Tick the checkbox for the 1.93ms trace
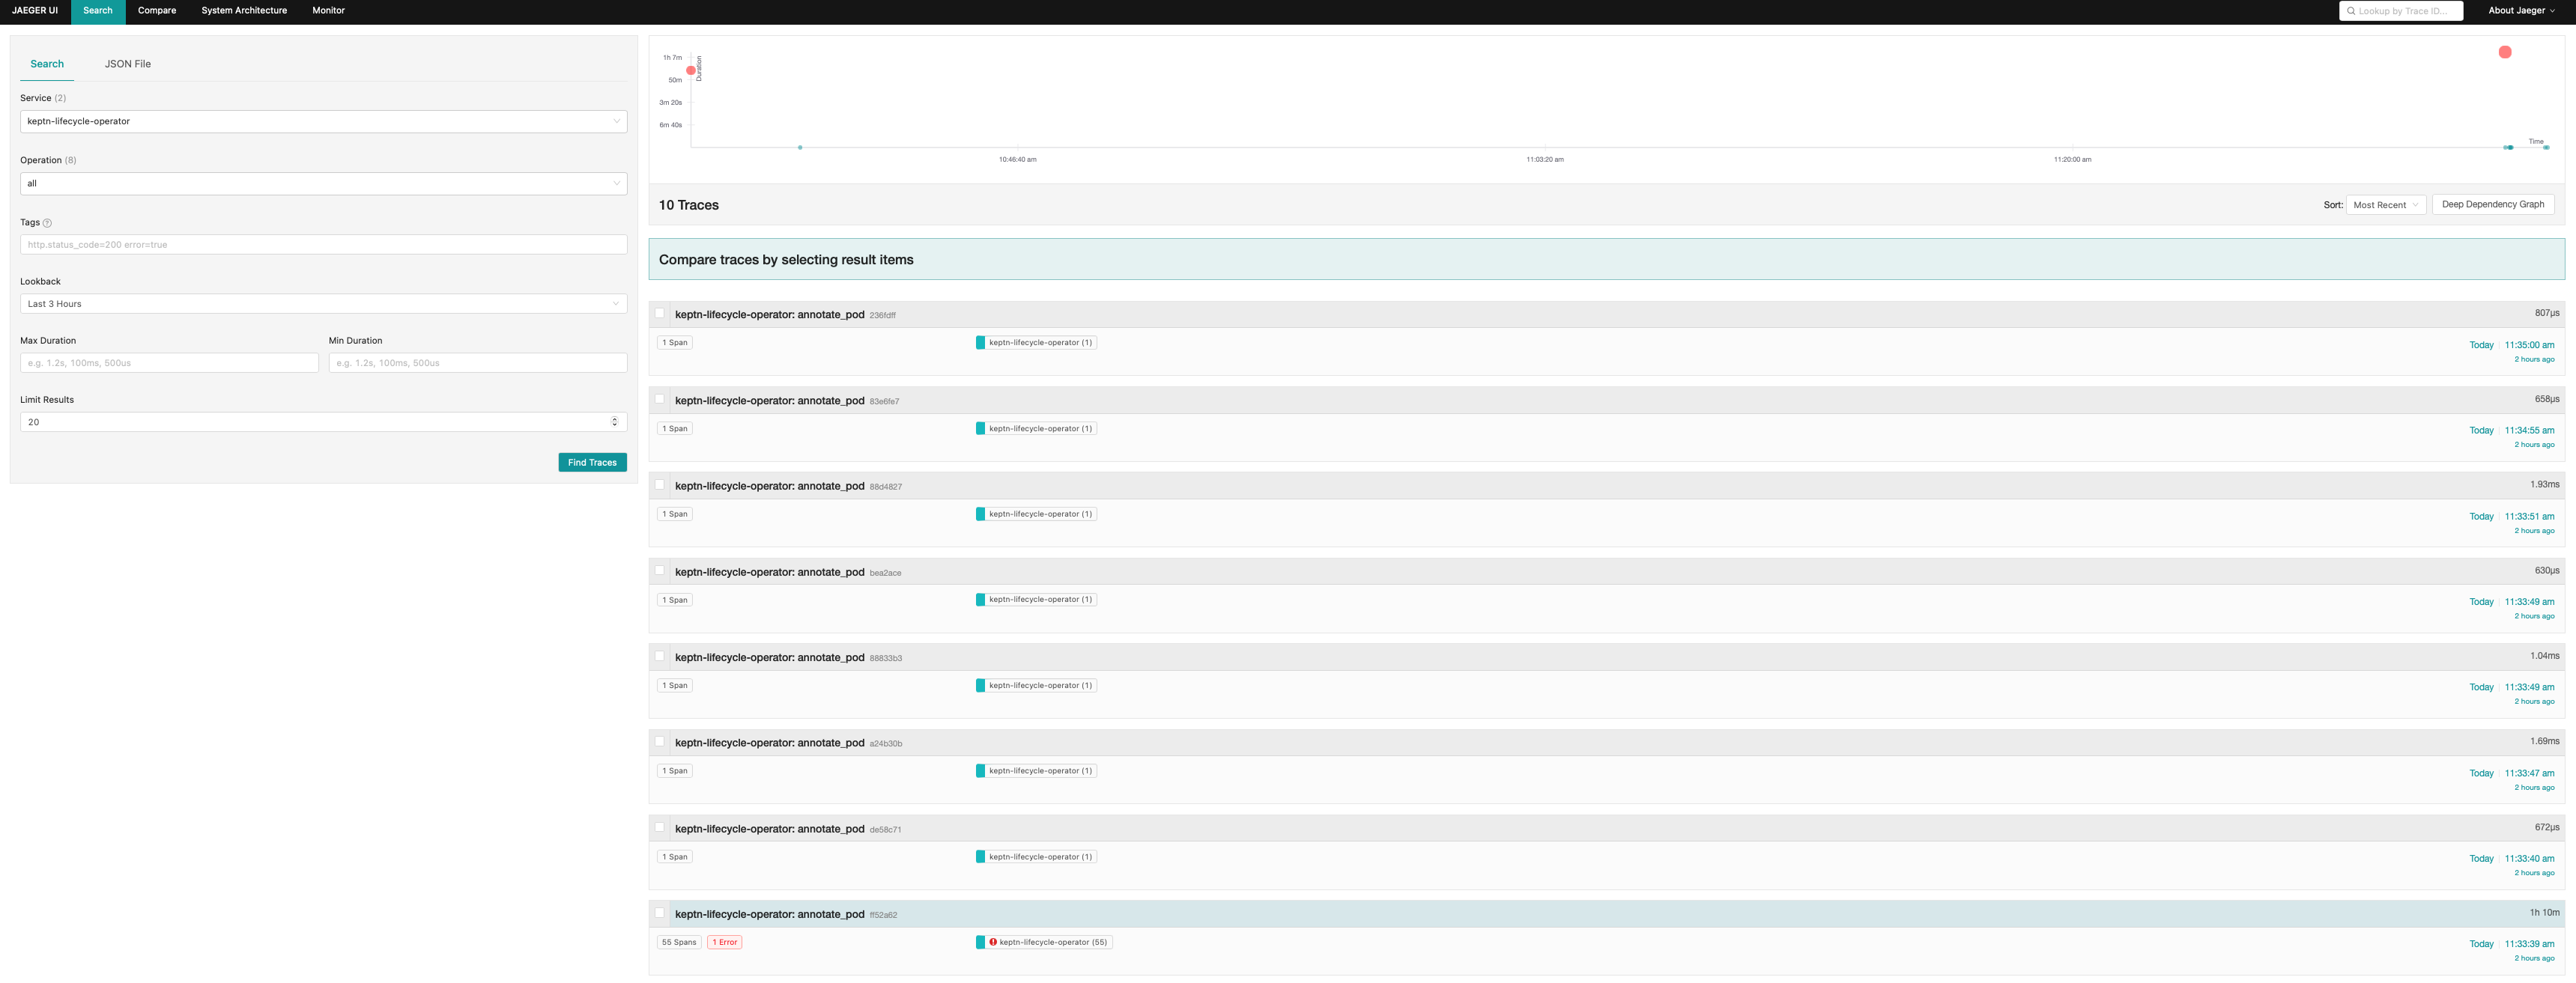The image size is (2576, 983). click(x=660, y=485)
